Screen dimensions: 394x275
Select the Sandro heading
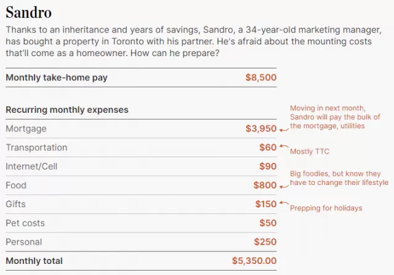click(x=29, y=12)
